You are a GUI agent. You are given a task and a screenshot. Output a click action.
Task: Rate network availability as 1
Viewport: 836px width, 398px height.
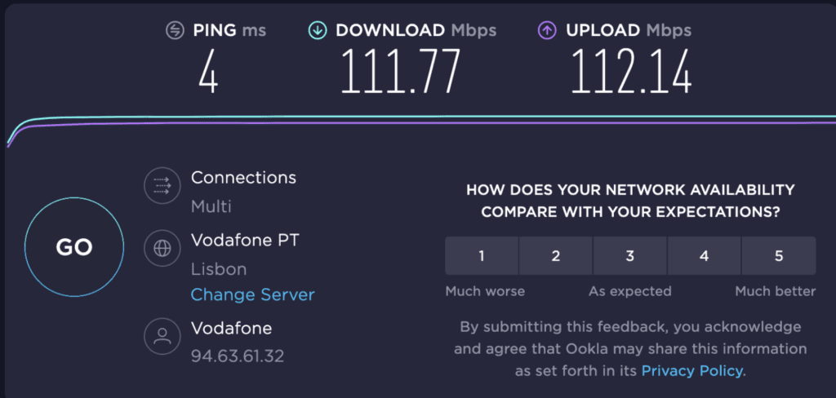pos(482,256)
